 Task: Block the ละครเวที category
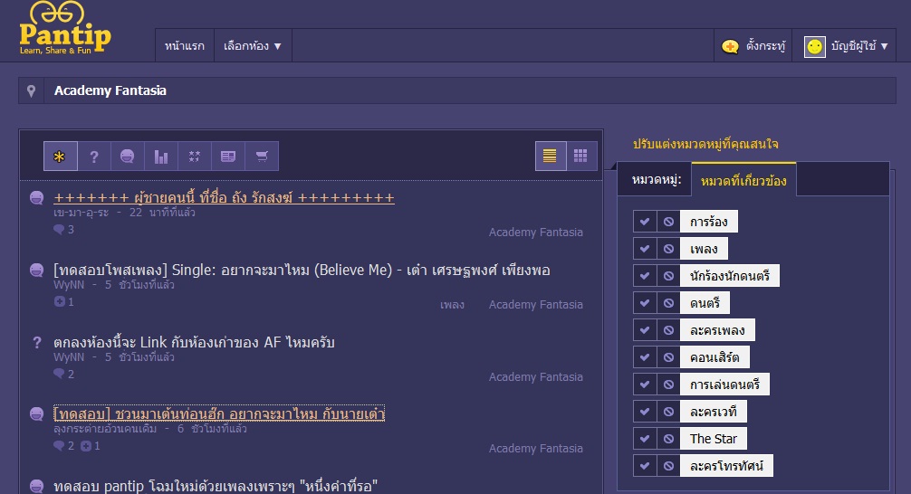[x=668, y=411]
